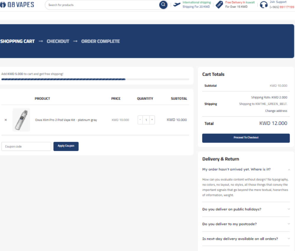Click the Cart Totals heading
This screenshot has height=251, width=295.
(x=213, y=74)
